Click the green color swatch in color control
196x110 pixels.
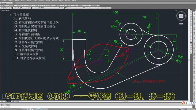66,8
